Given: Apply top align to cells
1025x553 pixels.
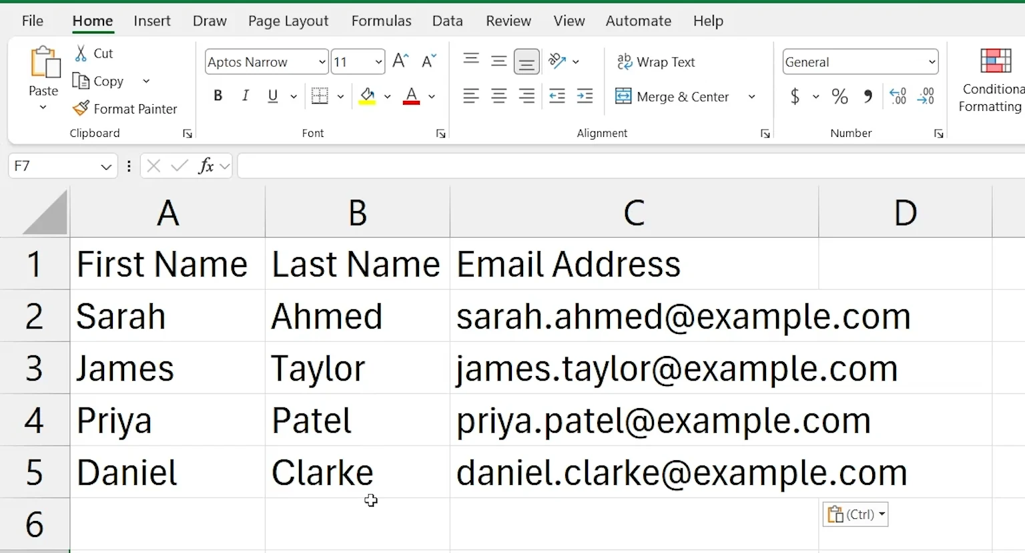Looking at the screenshot, I should (x=471, y=61).
